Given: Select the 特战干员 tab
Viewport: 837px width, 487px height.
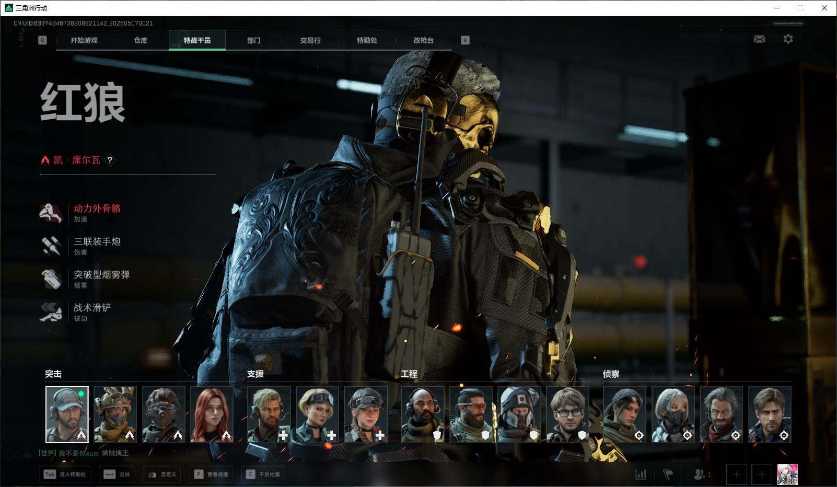Looking at the screenshot, I should click(197, 40).
